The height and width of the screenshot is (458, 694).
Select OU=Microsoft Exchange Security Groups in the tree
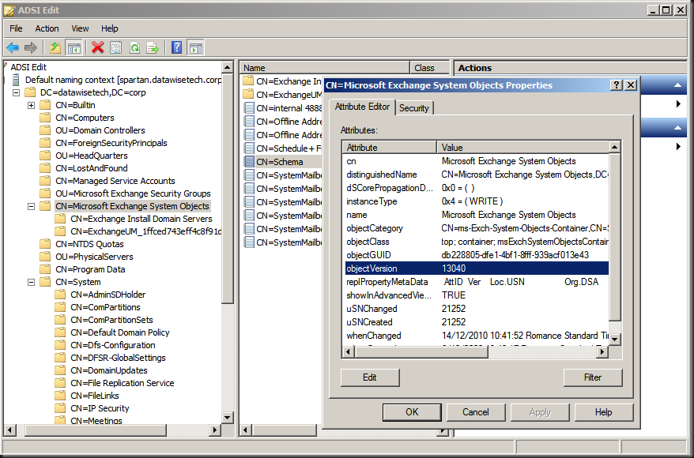[x=133, y=193]
